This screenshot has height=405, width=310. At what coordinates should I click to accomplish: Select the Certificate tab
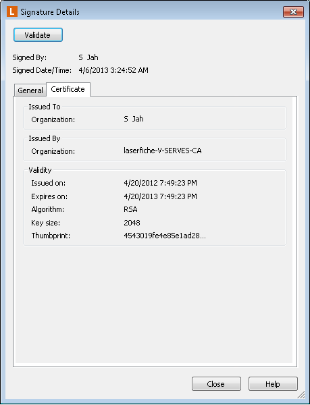(x=68, y=89)
